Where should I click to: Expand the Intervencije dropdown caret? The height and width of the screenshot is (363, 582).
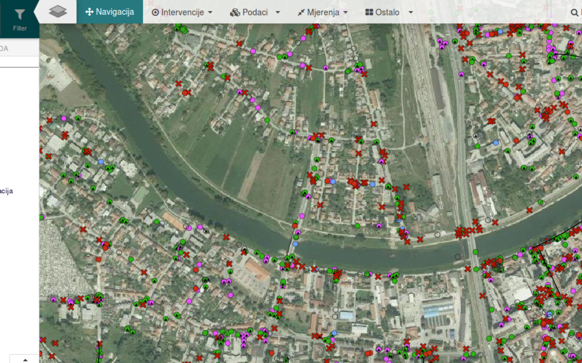coord(210,12)
